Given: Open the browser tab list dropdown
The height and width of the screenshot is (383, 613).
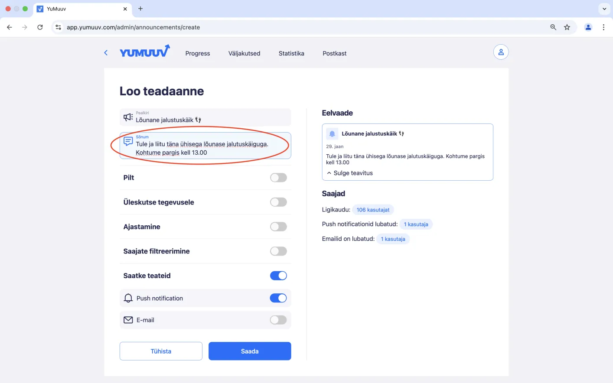Looking at the screenshot, I should pyautogui.click(x=604, y=9).
